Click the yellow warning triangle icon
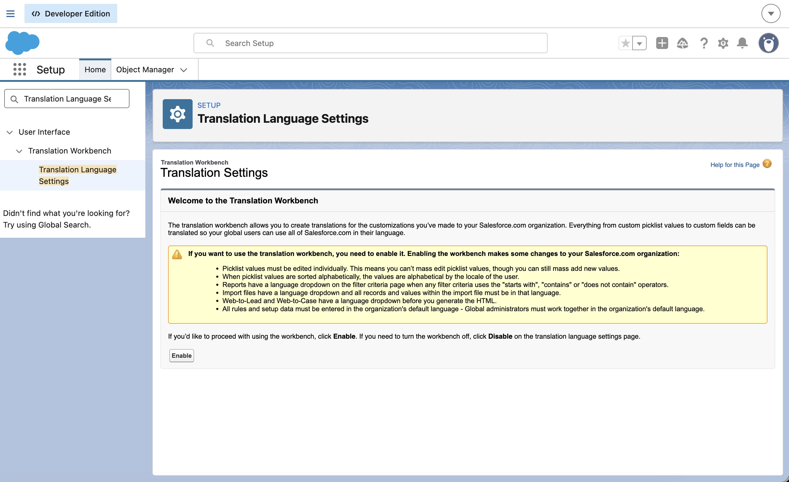 (x=177, y=254)
